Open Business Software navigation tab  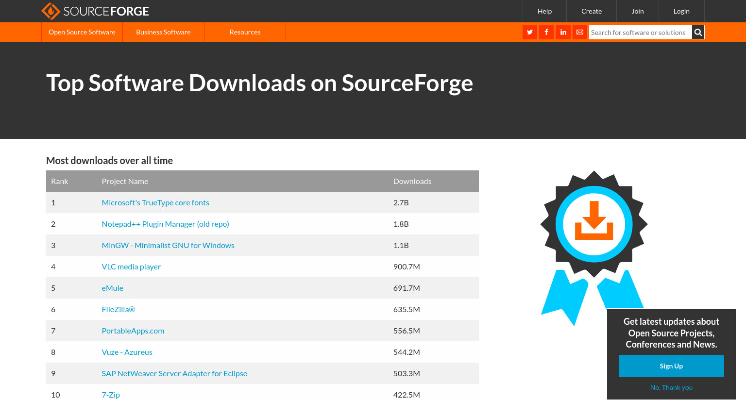(163, 32)
